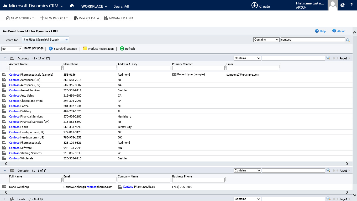Click the Home icon in navigation bar
Image resolution: width=357 pixels, height=201 pixels.
(x=72, y=6)
